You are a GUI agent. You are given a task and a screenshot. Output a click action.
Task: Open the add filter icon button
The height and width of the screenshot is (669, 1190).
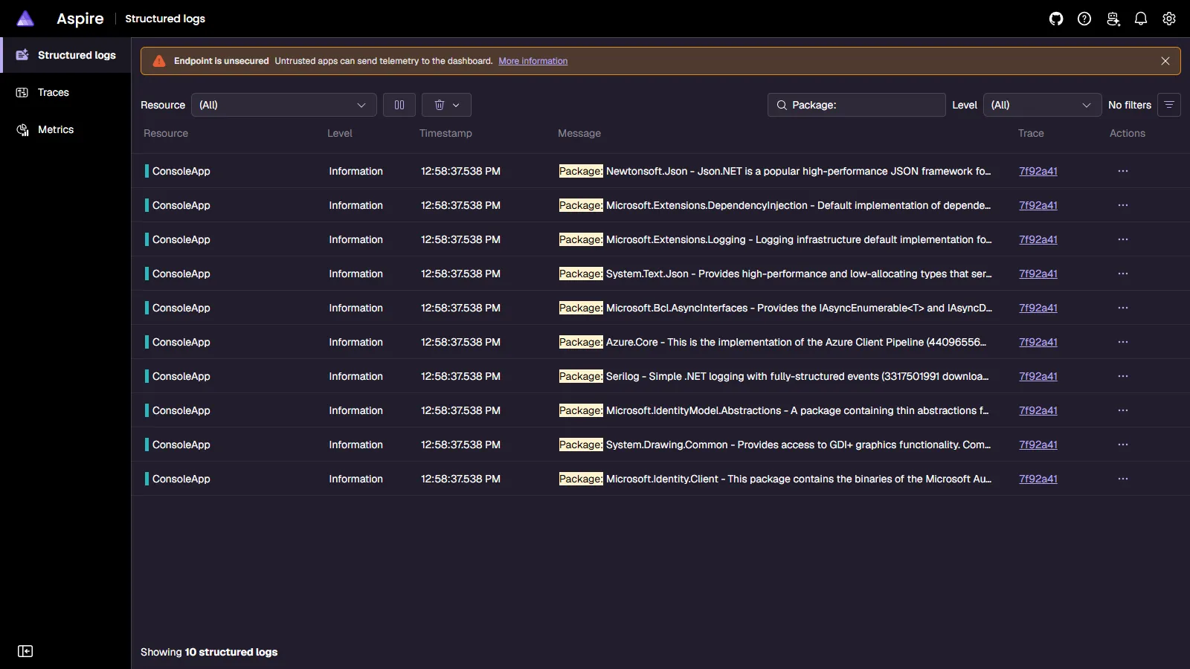pyautogui.click(x=1169, y=105)
